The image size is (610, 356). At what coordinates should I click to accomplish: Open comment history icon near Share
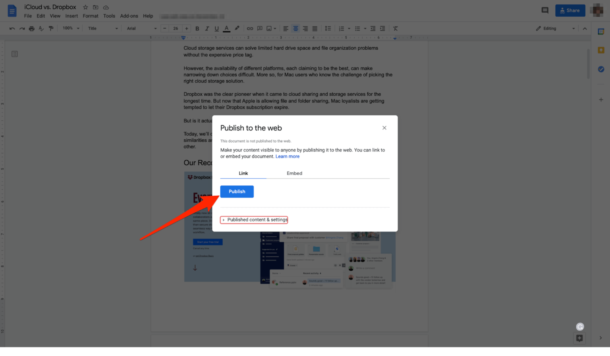[545, 10]
